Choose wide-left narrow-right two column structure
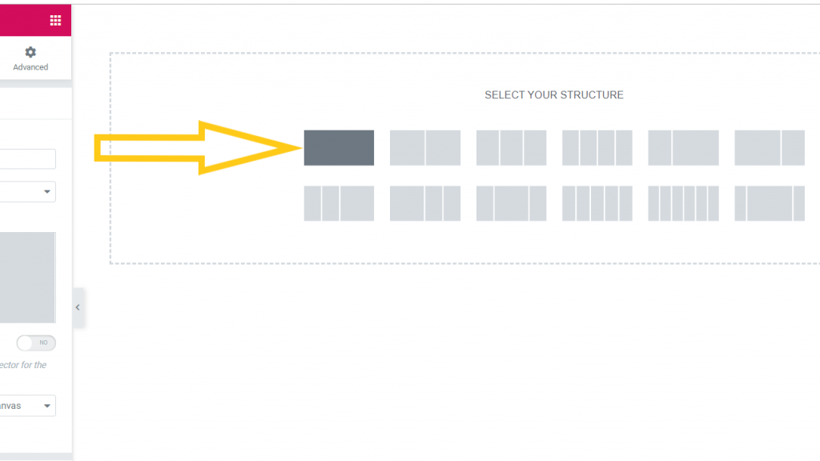 coord(770,148)
